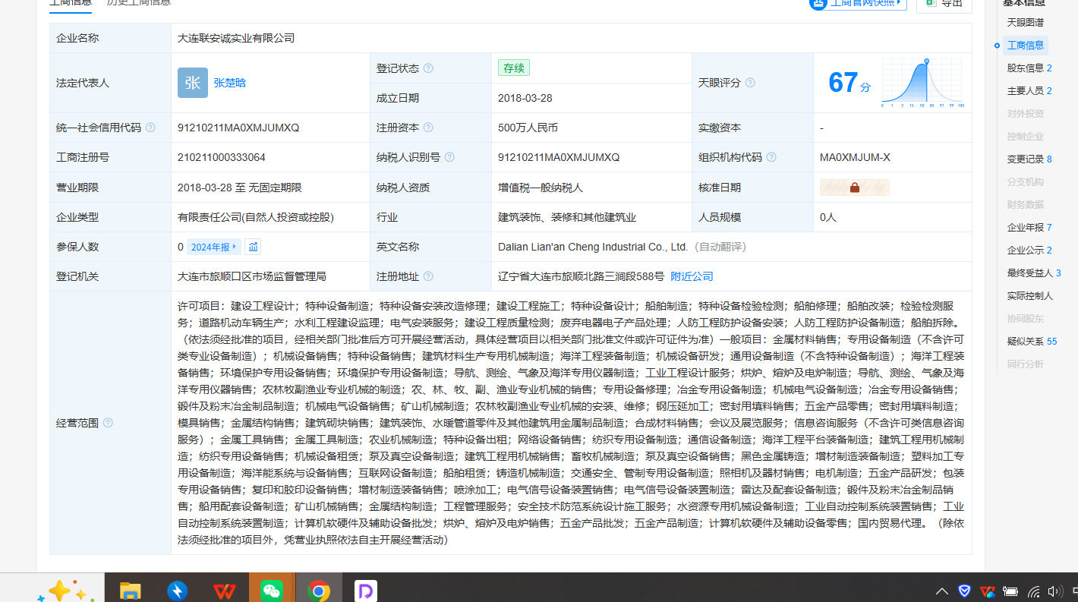This screenshot has height=602, width=1078.
Task: Click the 导出 export button
Action: (x=944, y=4)
